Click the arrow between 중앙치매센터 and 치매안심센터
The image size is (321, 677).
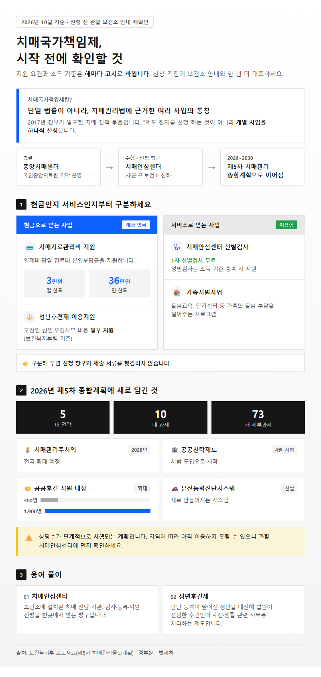pyautogui.click(x=110, y=167)
